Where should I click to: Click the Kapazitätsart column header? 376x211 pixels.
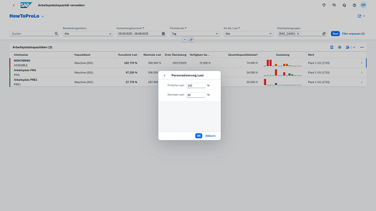click(x=93, y=55)
